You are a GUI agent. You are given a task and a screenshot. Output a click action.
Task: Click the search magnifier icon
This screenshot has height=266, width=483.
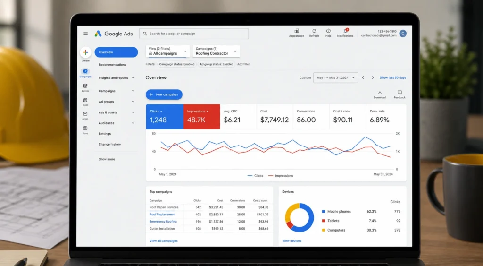[145, 34]
